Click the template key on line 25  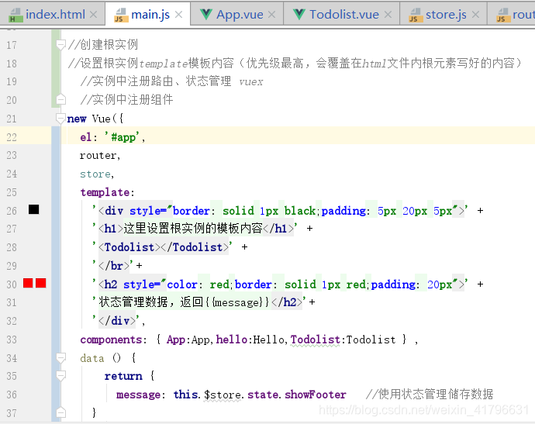[x=105, y=192]
